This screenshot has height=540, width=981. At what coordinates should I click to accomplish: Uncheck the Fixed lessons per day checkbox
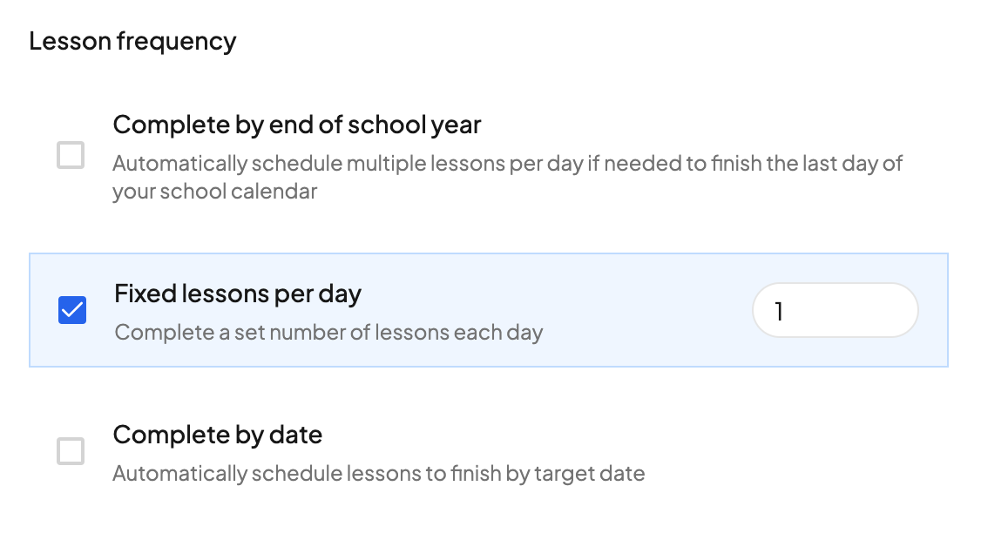point(72,310)
